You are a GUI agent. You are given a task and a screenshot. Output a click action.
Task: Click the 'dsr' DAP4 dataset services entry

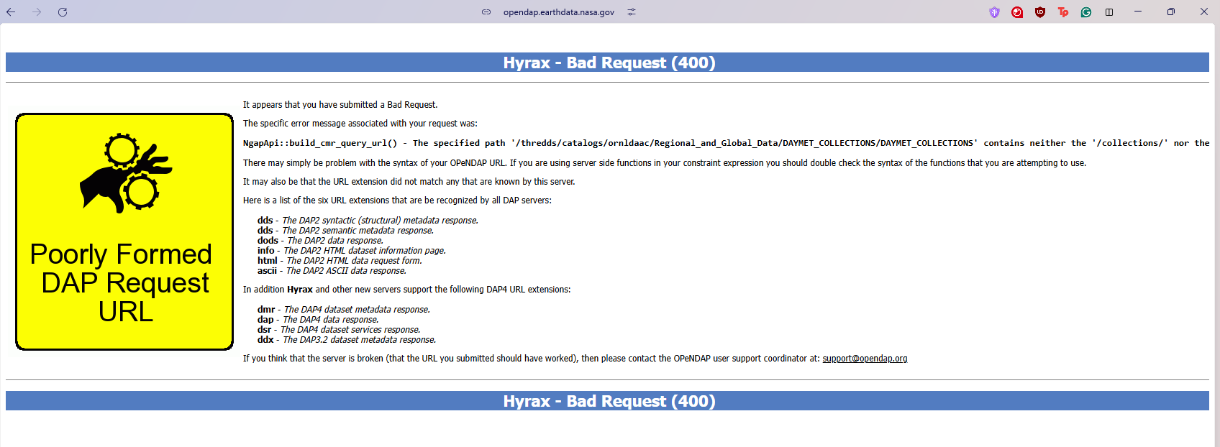pos(339,330)
